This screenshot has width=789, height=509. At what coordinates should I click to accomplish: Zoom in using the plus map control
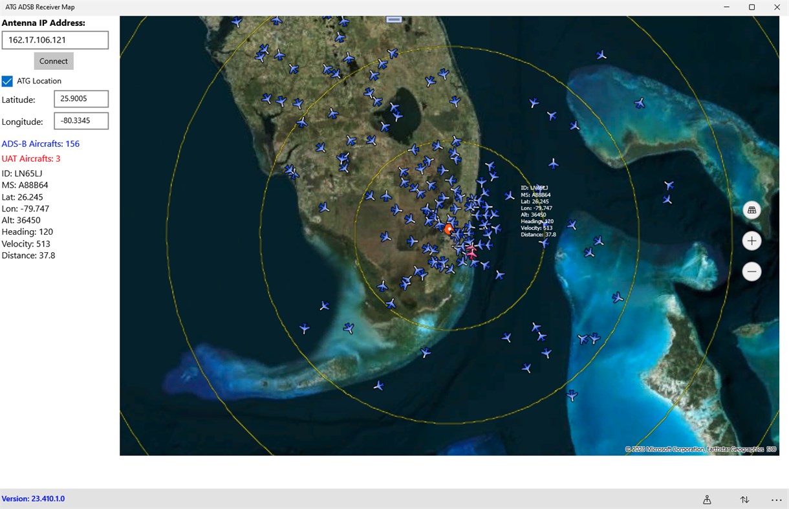click(x=751, y=240)
